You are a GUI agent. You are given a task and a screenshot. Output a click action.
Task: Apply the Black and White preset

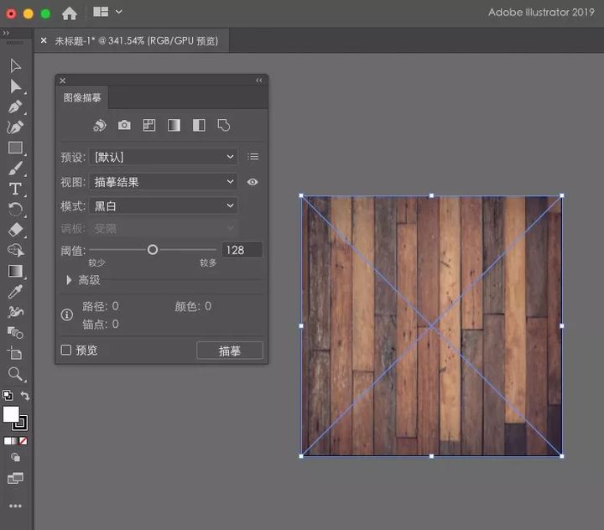(x=199, y=125)
